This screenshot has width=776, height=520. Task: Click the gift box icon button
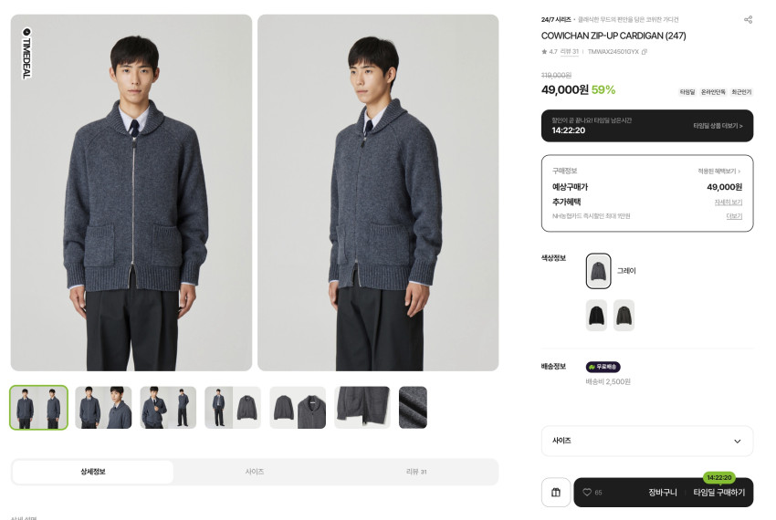555,493
